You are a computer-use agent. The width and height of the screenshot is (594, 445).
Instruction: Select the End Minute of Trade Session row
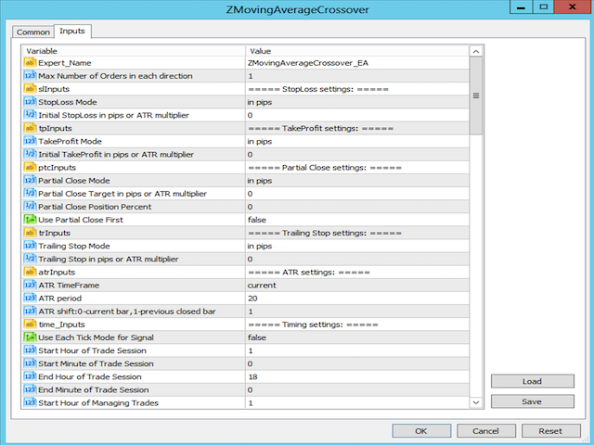pos(246,389)
